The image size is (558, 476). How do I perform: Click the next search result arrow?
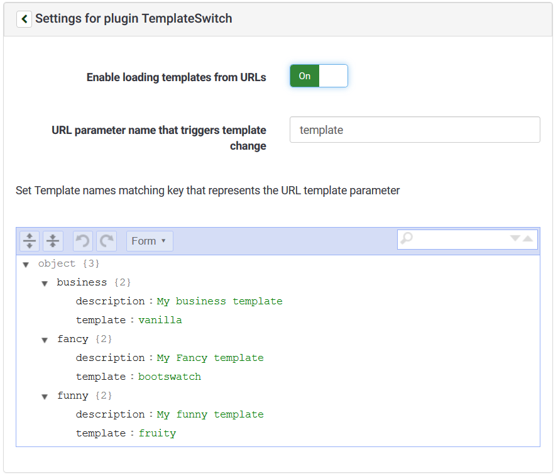515,239
